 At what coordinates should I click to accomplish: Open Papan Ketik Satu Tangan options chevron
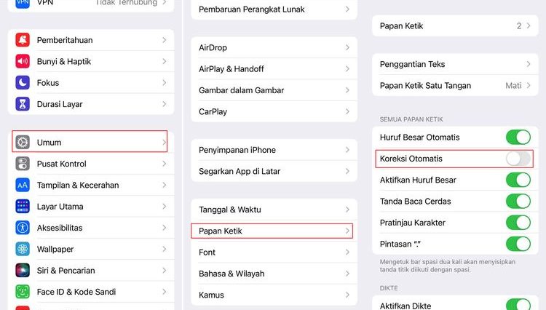coord(529,86)
